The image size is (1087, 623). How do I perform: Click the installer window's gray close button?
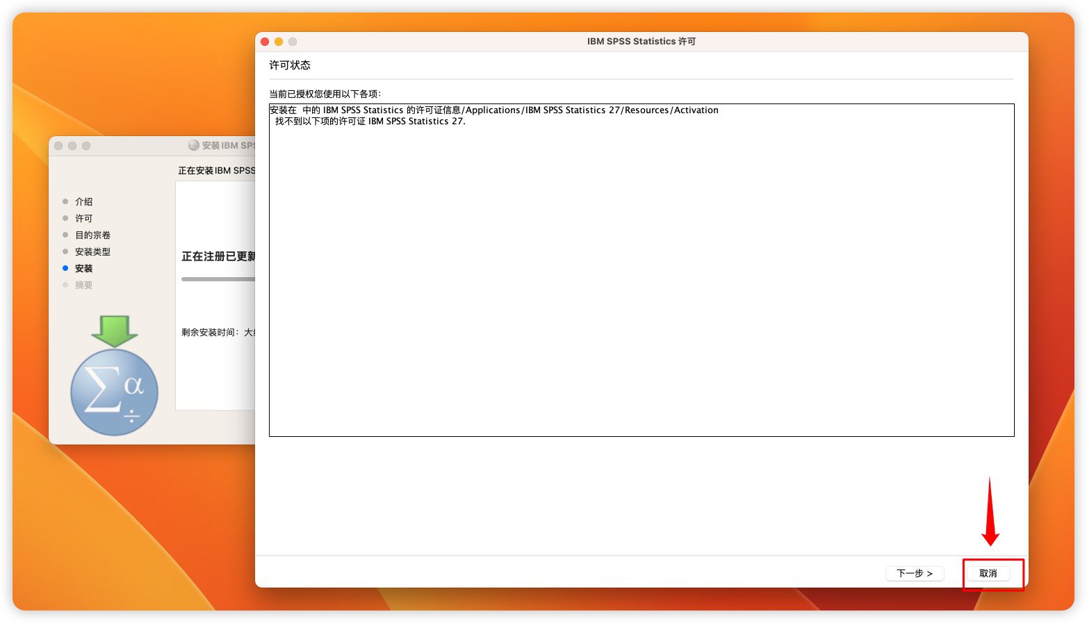(58, 146)
